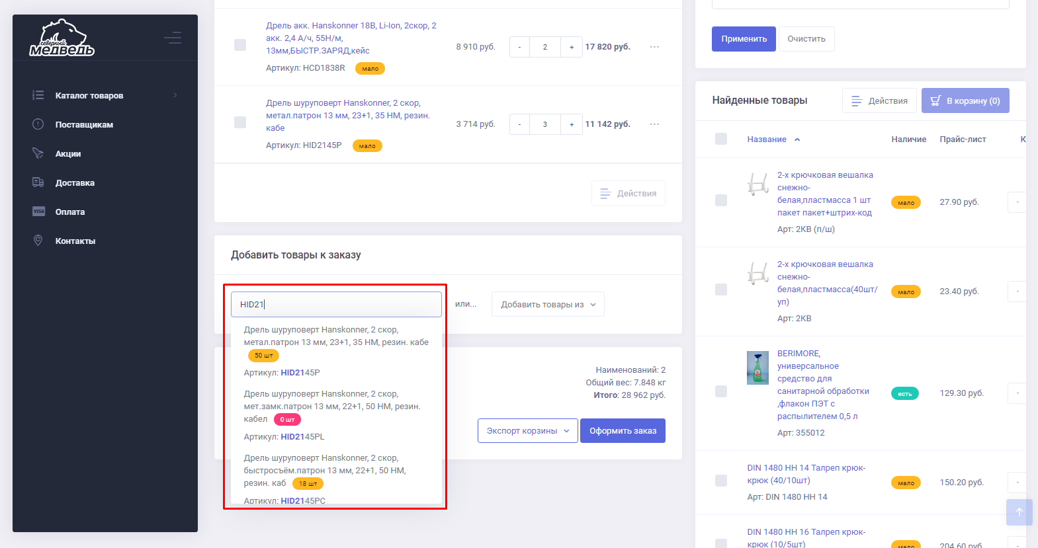Click the VISA card icon beside Оплата

point(38,212)
